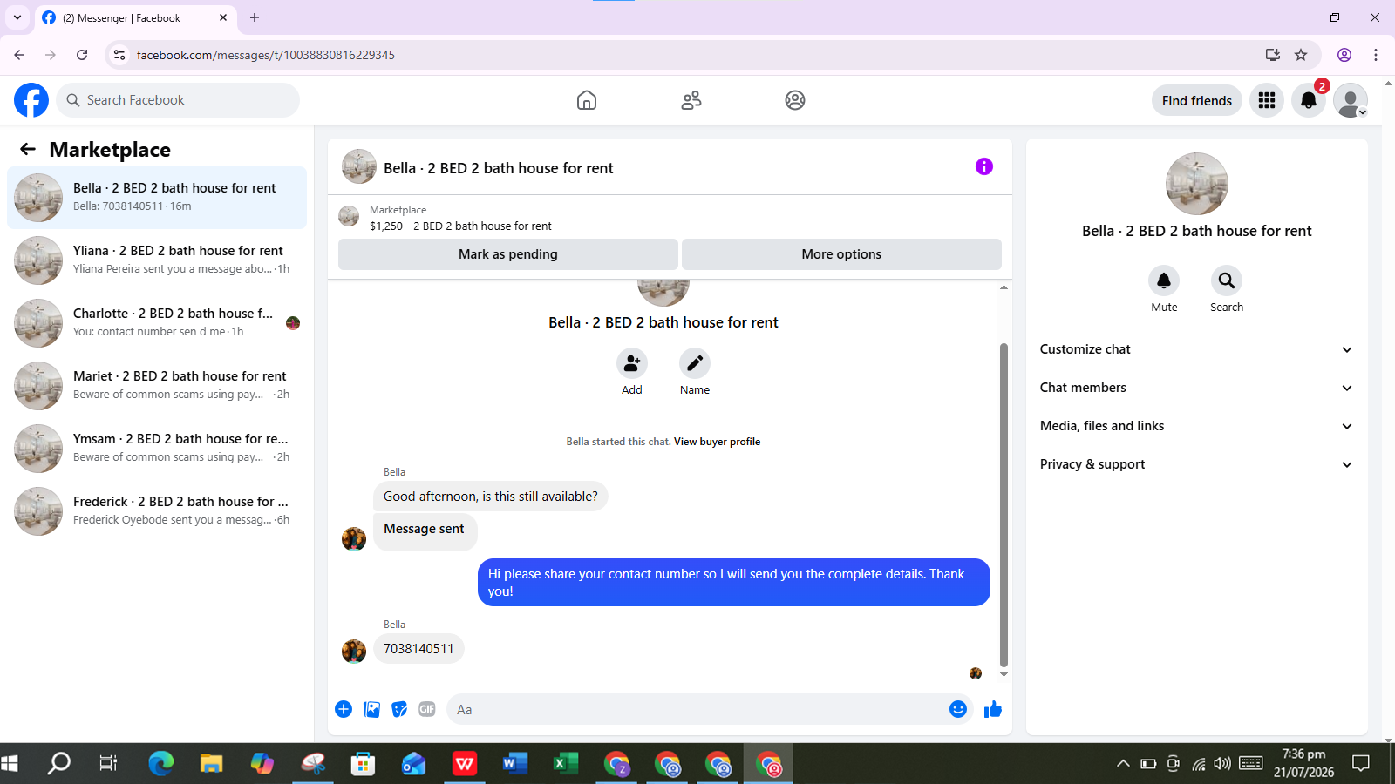Viewport: 1395px width, 784px height.
Task: Click the address bar URL
Action: (265, 55)
